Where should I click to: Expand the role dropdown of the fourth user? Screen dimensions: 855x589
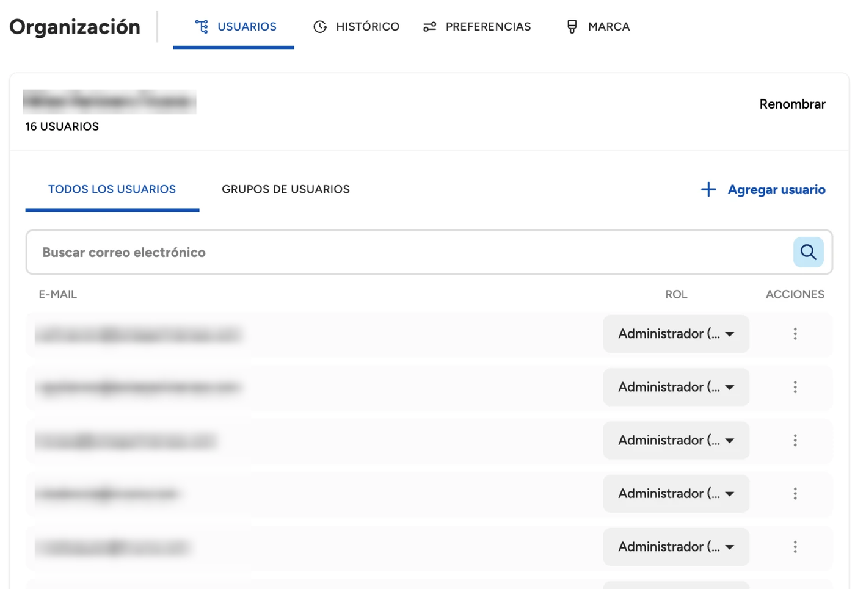pyautogui.click(x=676, y=493)
